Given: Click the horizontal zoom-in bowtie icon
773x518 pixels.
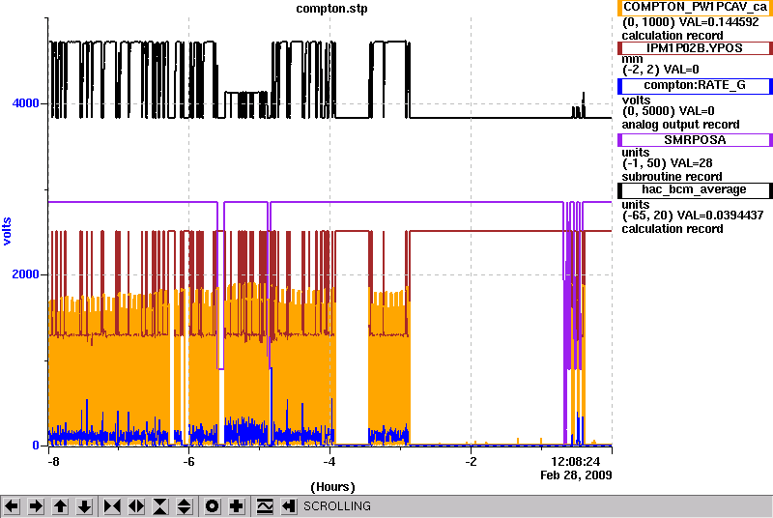Looking at the screenshot, I should coord(112,506).
